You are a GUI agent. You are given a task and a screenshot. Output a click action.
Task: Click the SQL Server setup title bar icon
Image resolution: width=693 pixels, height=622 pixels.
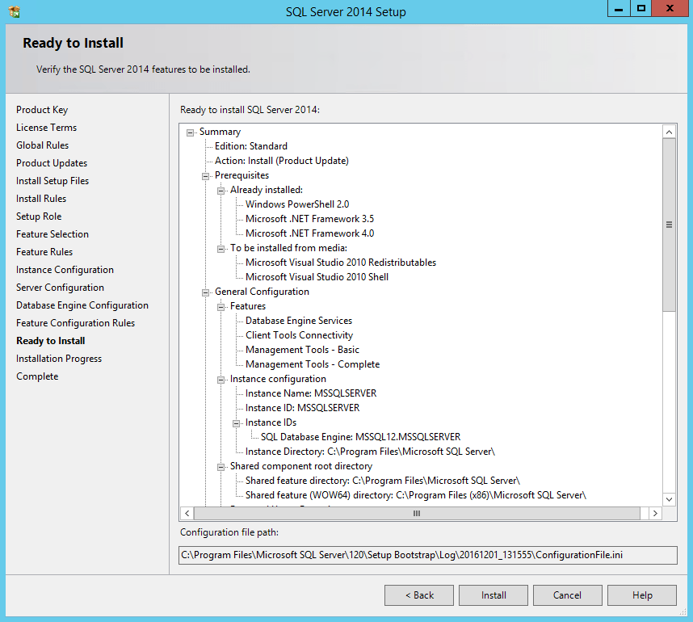15,11
